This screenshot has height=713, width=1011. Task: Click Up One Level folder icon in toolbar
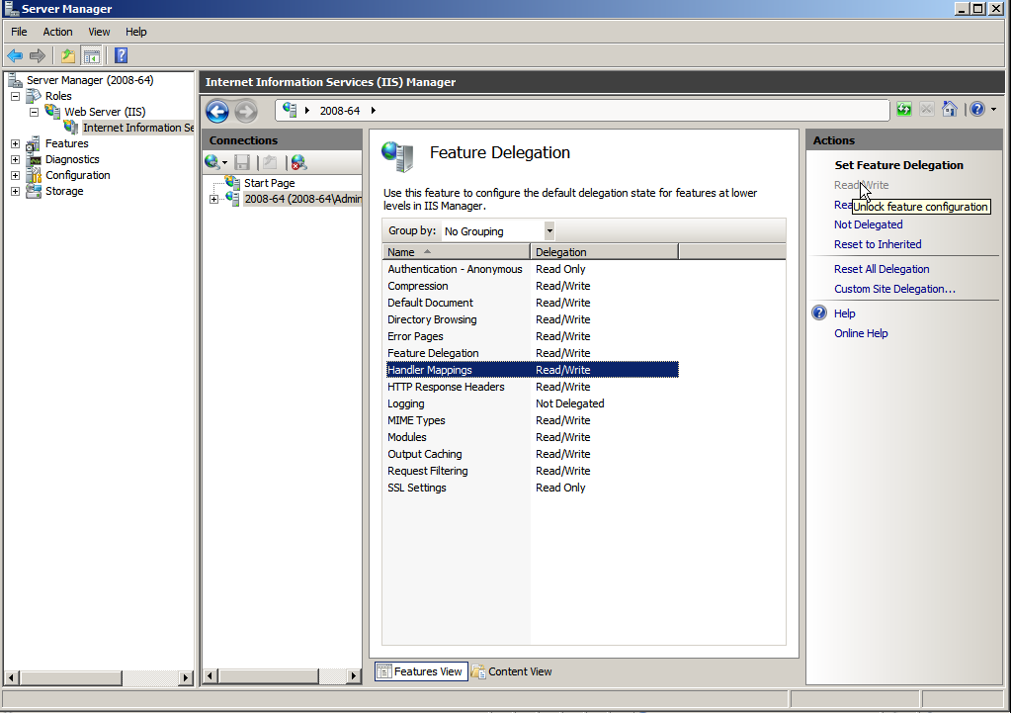click(x=67, y=55)
